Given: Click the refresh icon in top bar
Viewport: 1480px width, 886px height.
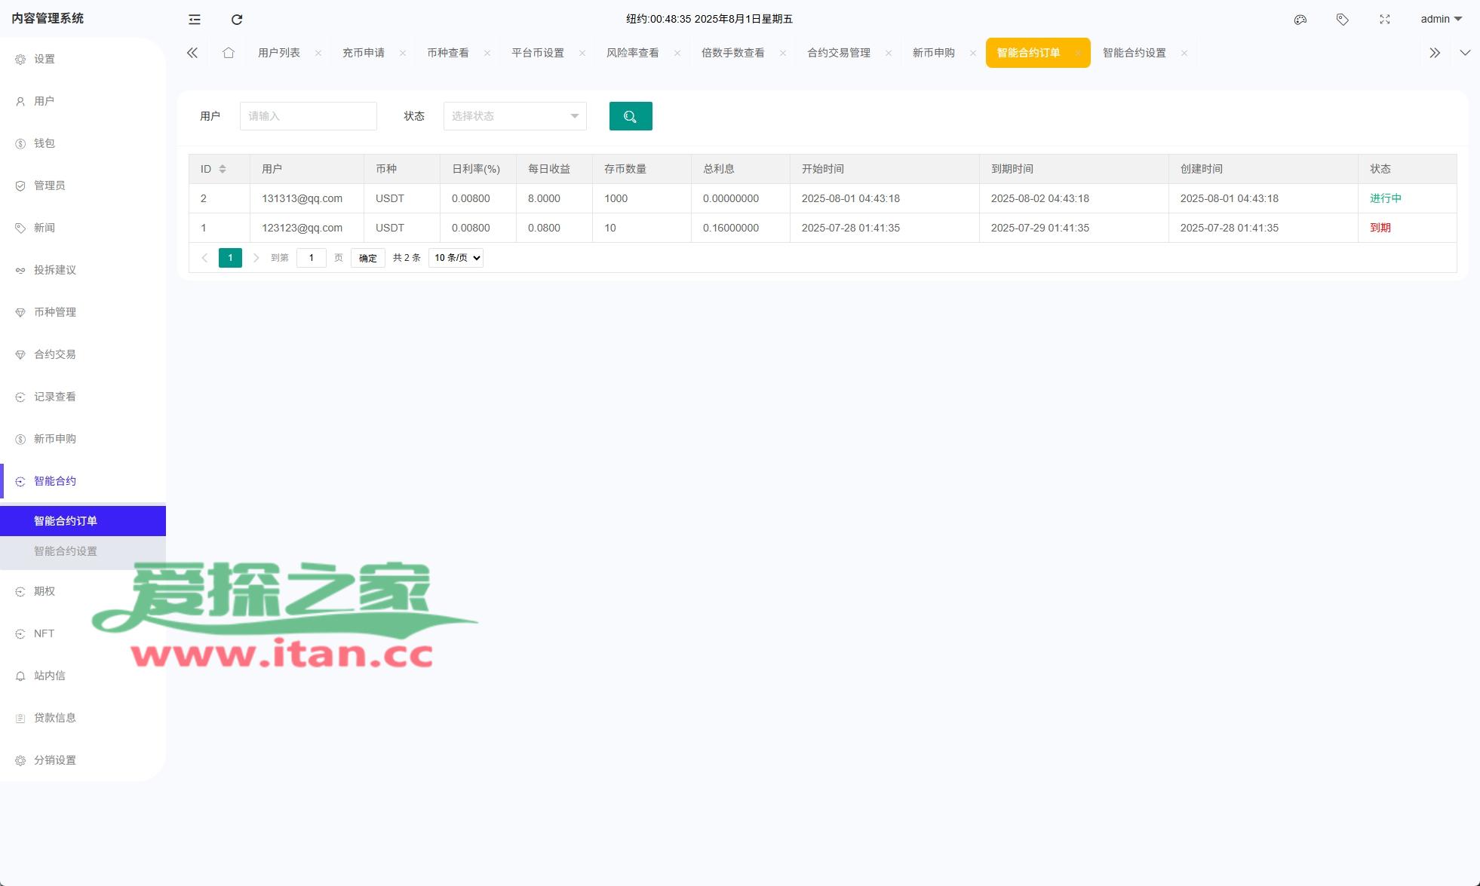Looking at the screenshot, I should (x=237, y=20).
